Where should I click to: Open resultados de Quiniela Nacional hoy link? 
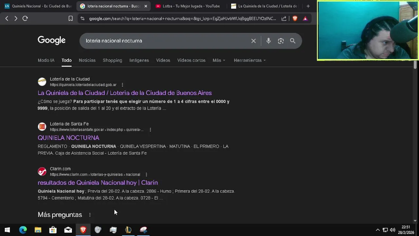[x=98, y=183]
